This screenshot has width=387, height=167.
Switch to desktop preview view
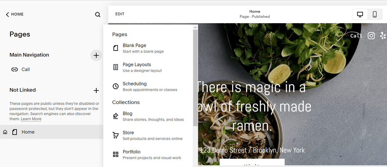(x=360, y=14)
